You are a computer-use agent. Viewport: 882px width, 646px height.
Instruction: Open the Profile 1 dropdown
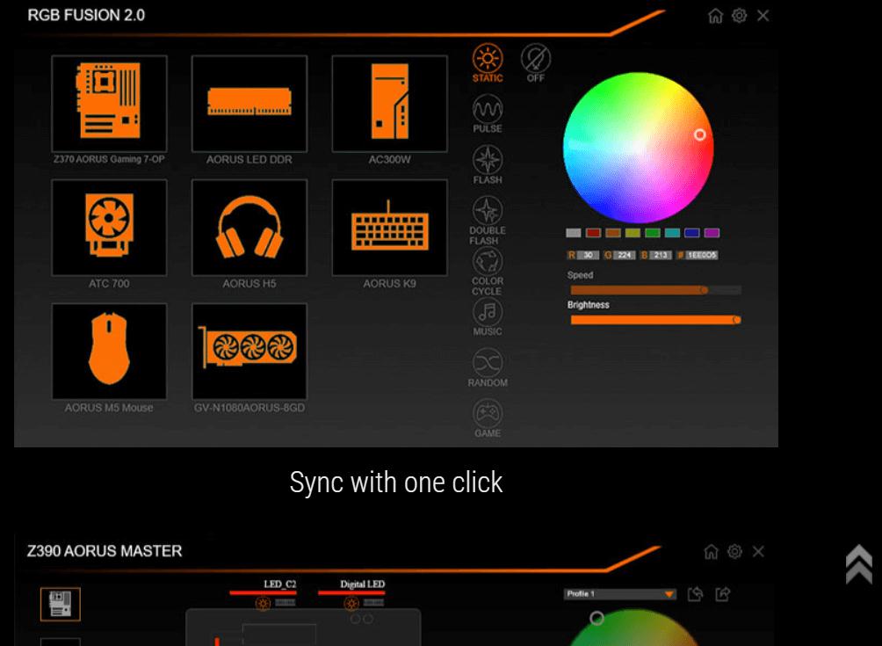tap(620, 594)
